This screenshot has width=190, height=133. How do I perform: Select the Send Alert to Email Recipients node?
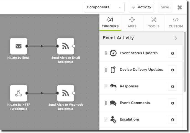click(x=66, y=46)
